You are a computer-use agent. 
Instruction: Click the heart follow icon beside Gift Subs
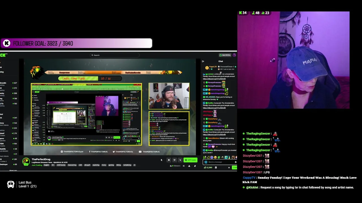174,160
